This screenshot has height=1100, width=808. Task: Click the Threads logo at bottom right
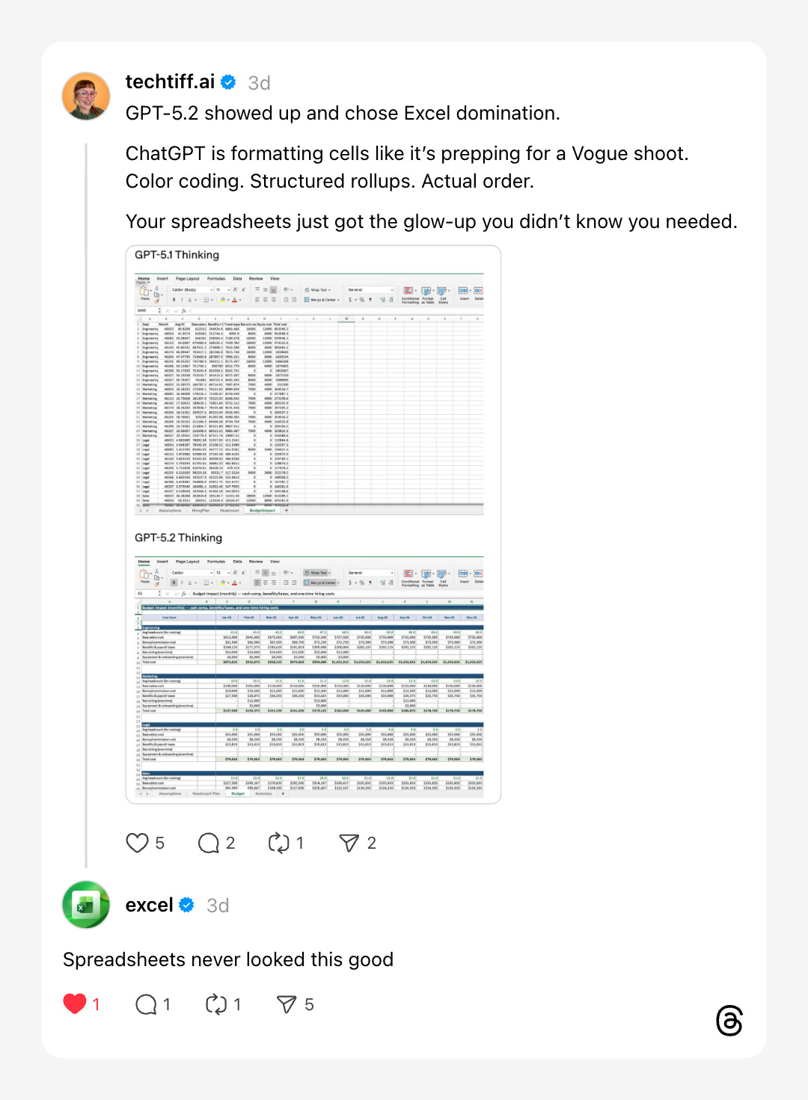pos(729,1021)
